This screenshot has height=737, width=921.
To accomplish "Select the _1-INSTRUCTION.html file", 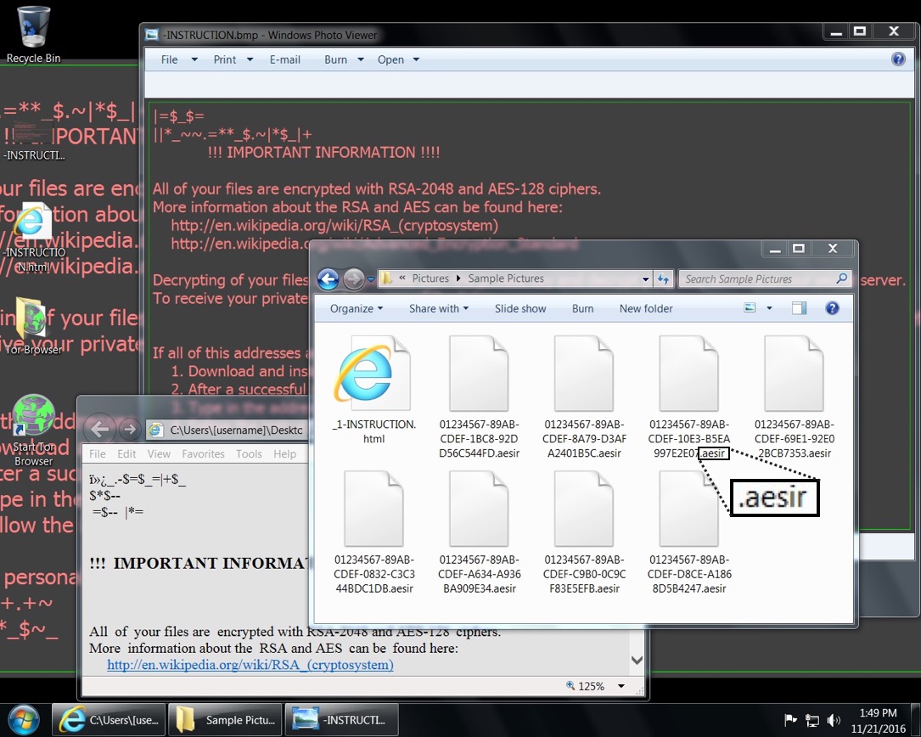I will pyautogui.click(x=373, y=390).
